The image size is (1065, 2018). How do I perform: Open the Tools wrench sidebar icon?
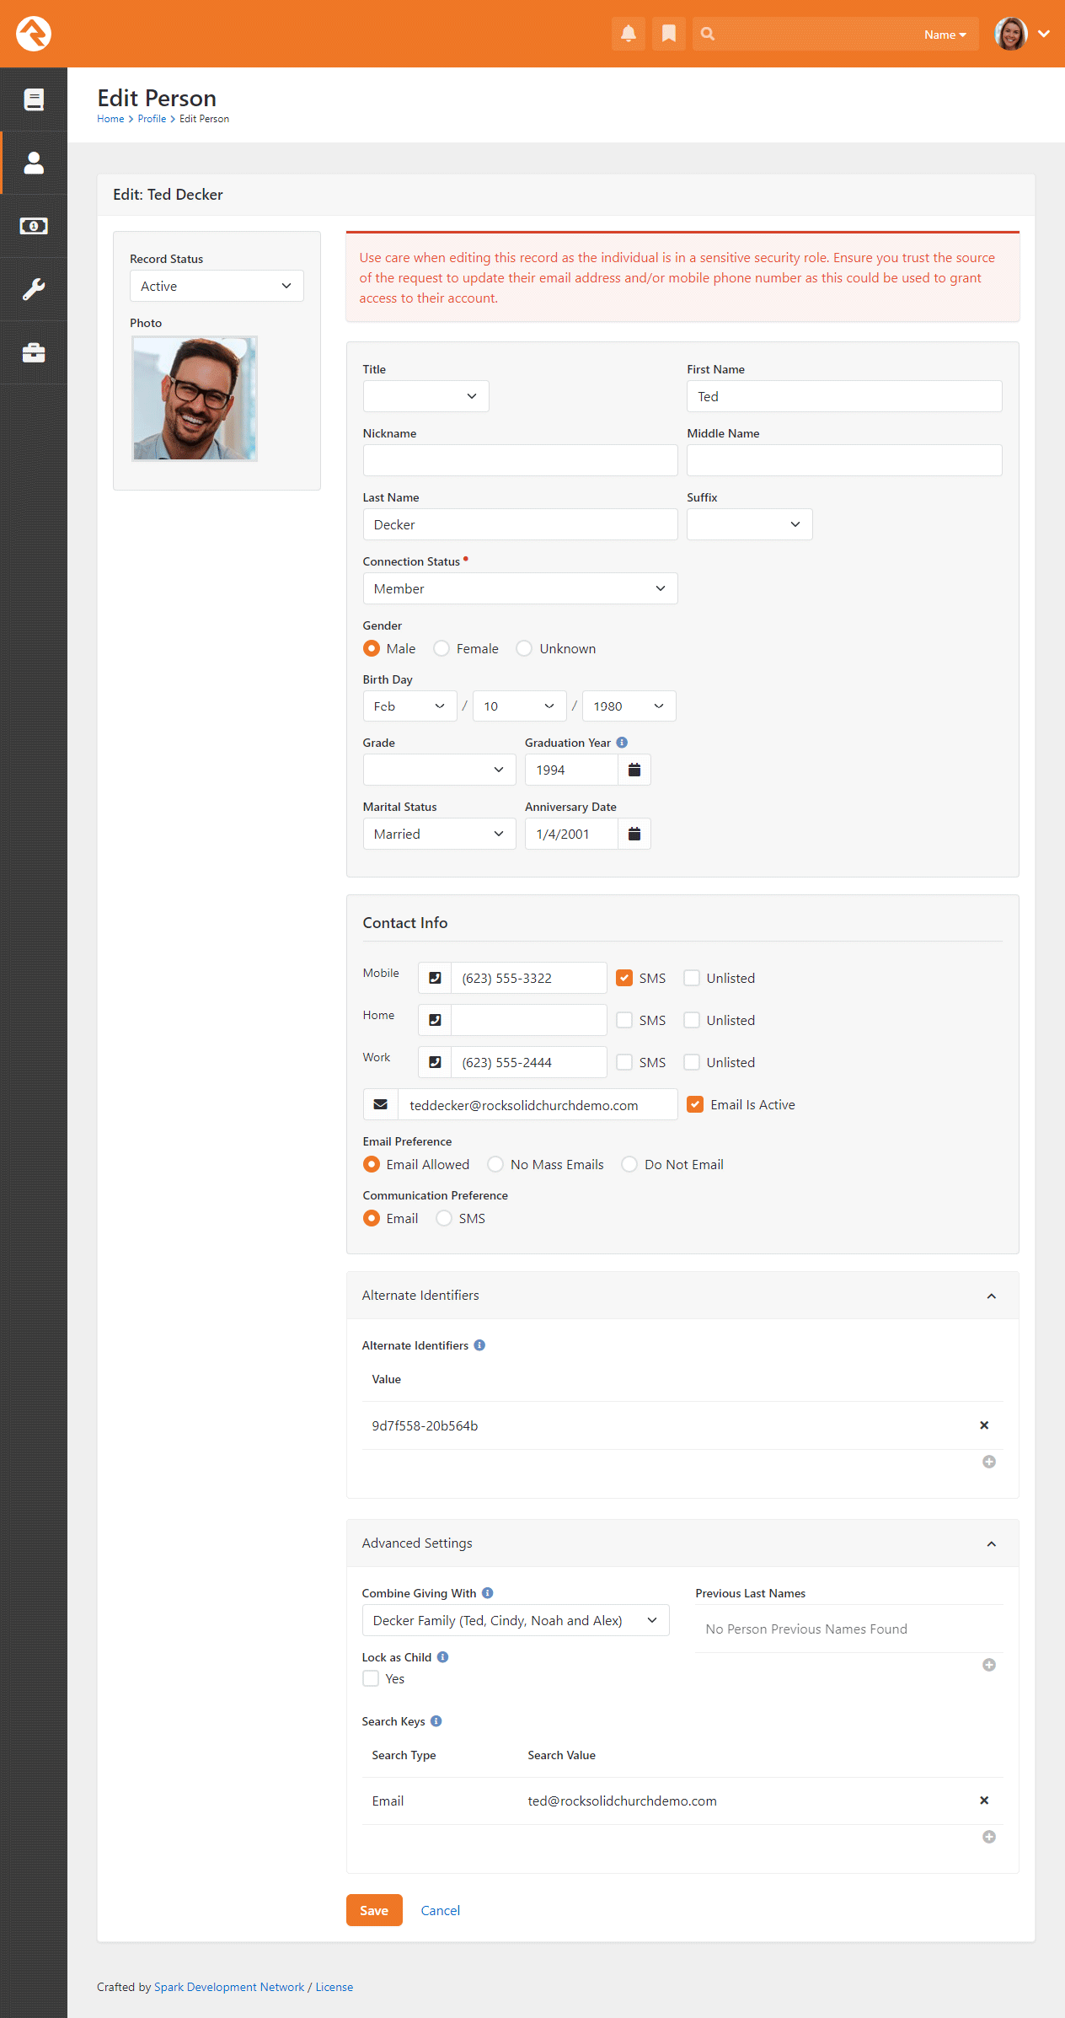(34, 289)
